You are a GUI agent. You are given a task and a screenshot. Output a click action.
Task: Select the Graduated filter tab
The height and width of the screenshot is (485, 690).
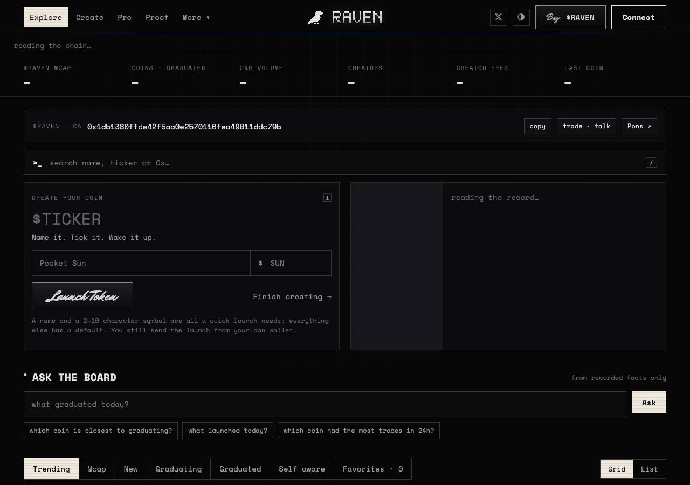240,469
